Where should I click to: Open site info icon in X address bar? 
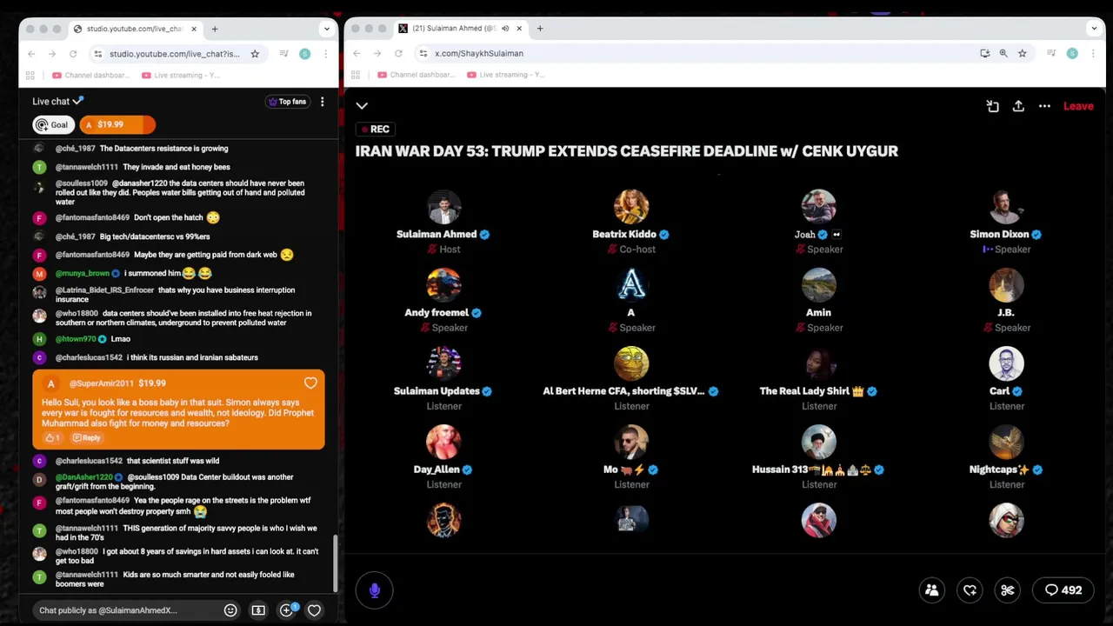[423, 54]
